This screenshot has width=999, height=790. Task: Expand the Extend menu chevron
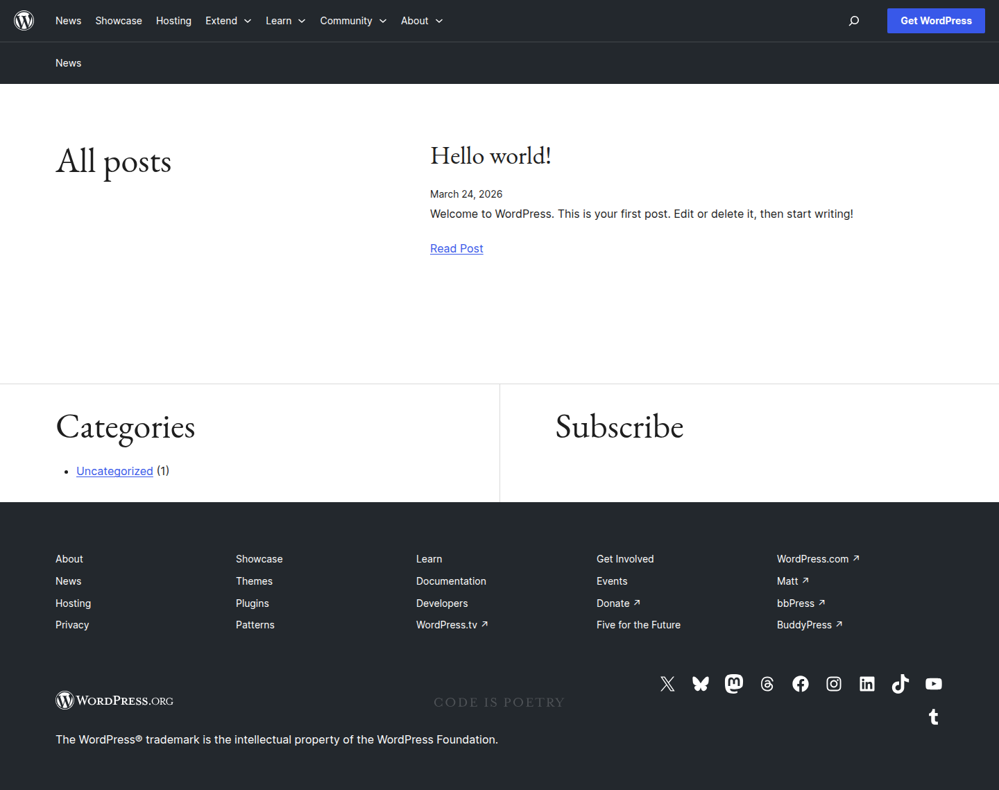pos(248,21)
